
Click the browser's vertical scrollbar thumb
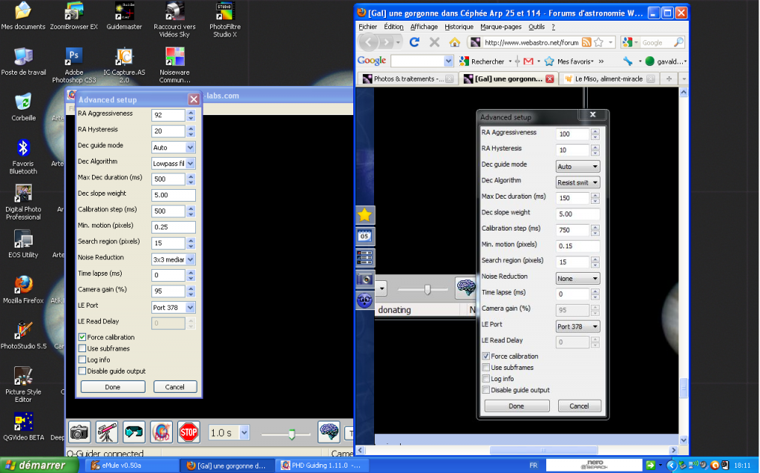pyautogui.click(x=684, y=387)
